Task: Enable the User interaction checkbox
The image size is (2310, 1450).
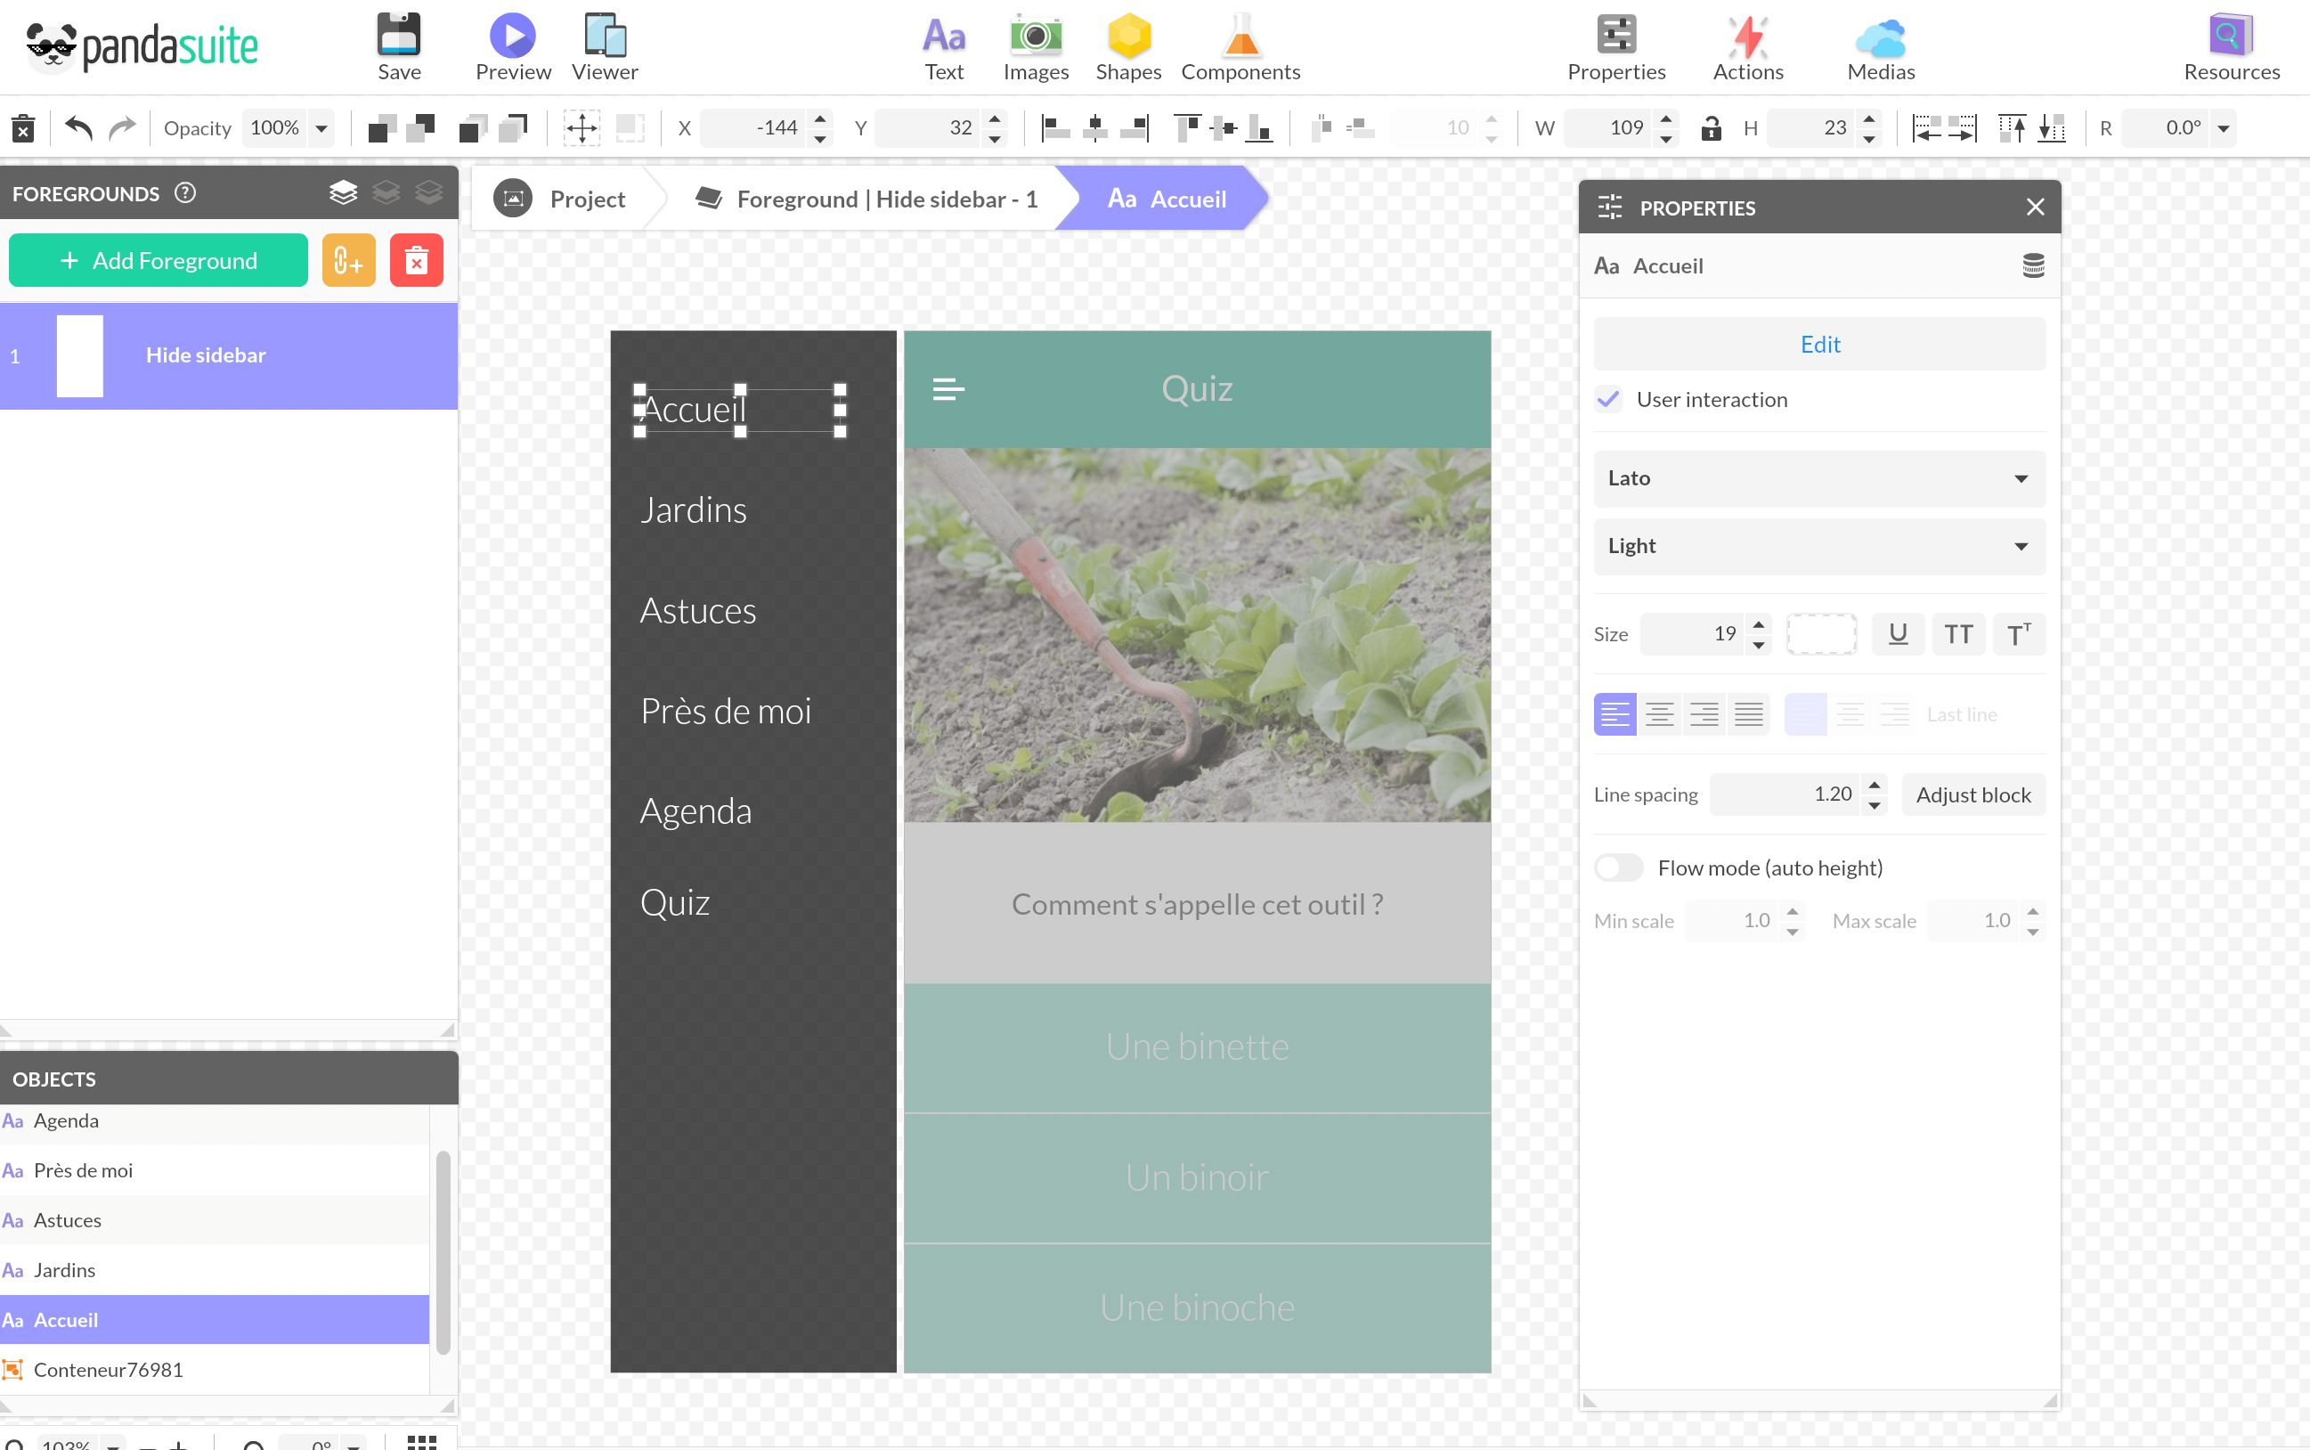Action: pos(1610,399)
